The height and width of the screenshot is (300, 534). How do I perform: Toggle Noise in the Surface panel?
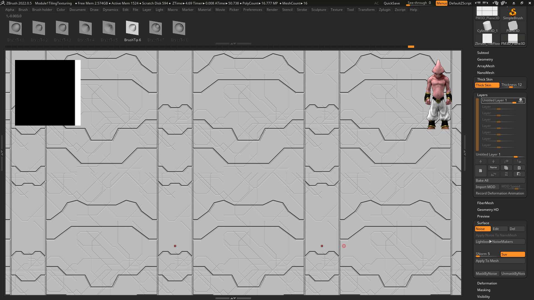click(483, 229)
